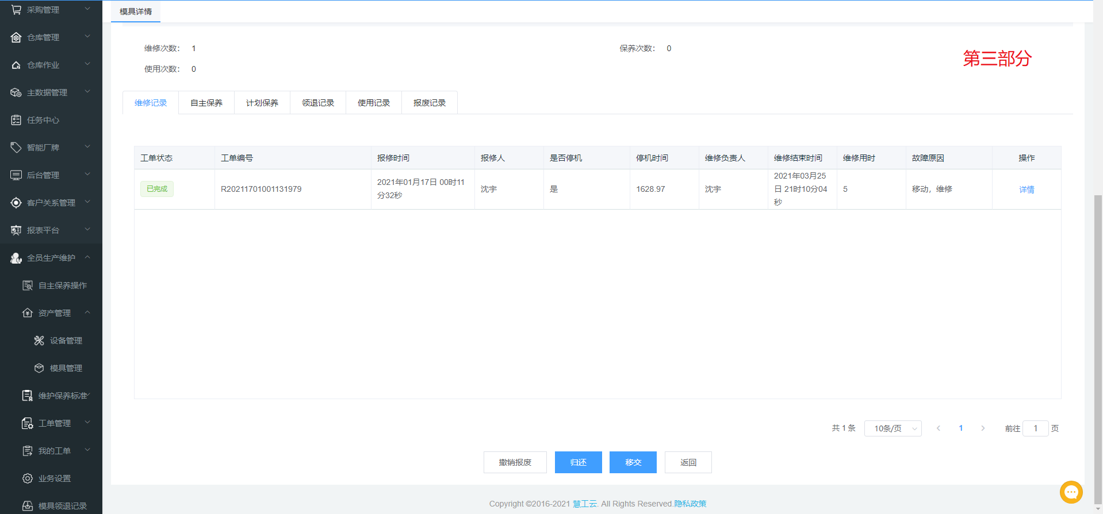Click the 仓库管理 warehouse icon
The width and height of the screenshot is (1103, 514).
pyautogui.click(x=16, y=37)
